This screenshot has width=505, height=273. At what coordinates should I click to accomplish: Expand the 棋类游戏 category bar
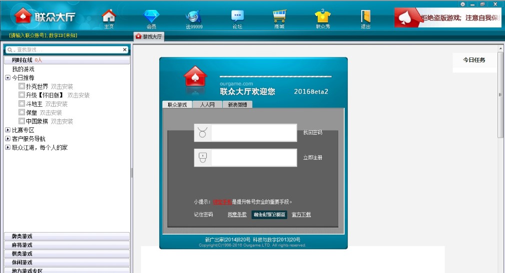[67, 254]
